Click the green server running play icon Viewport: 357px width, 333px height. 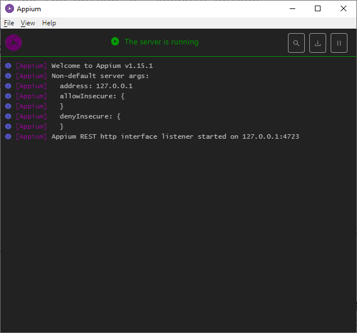[x=115, y=42]
